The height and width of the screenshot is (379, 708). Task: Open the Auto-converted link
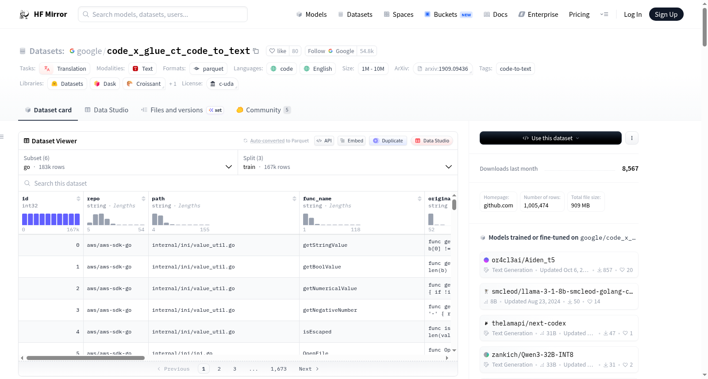[267, 141]
